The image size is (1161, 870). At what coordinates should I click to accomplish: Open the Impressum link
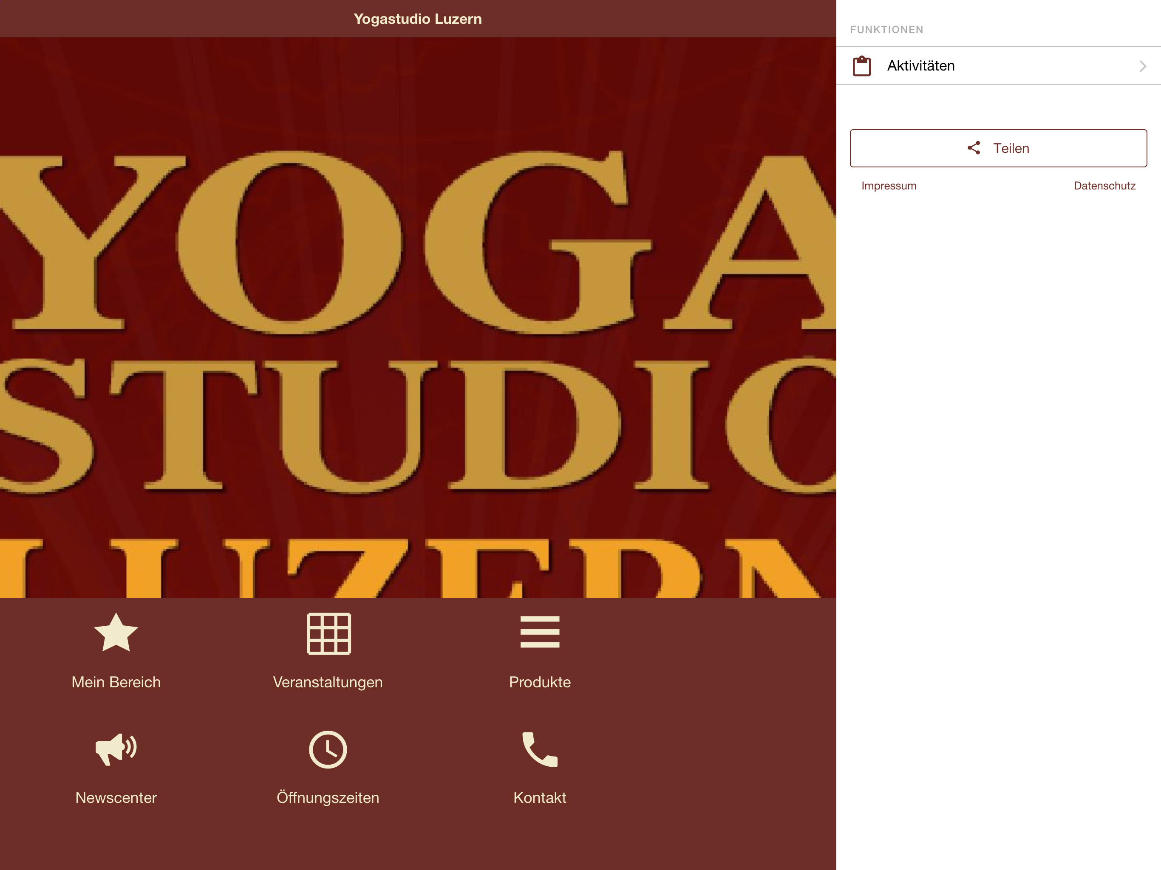pyautogui.click(x=889, y=186)
